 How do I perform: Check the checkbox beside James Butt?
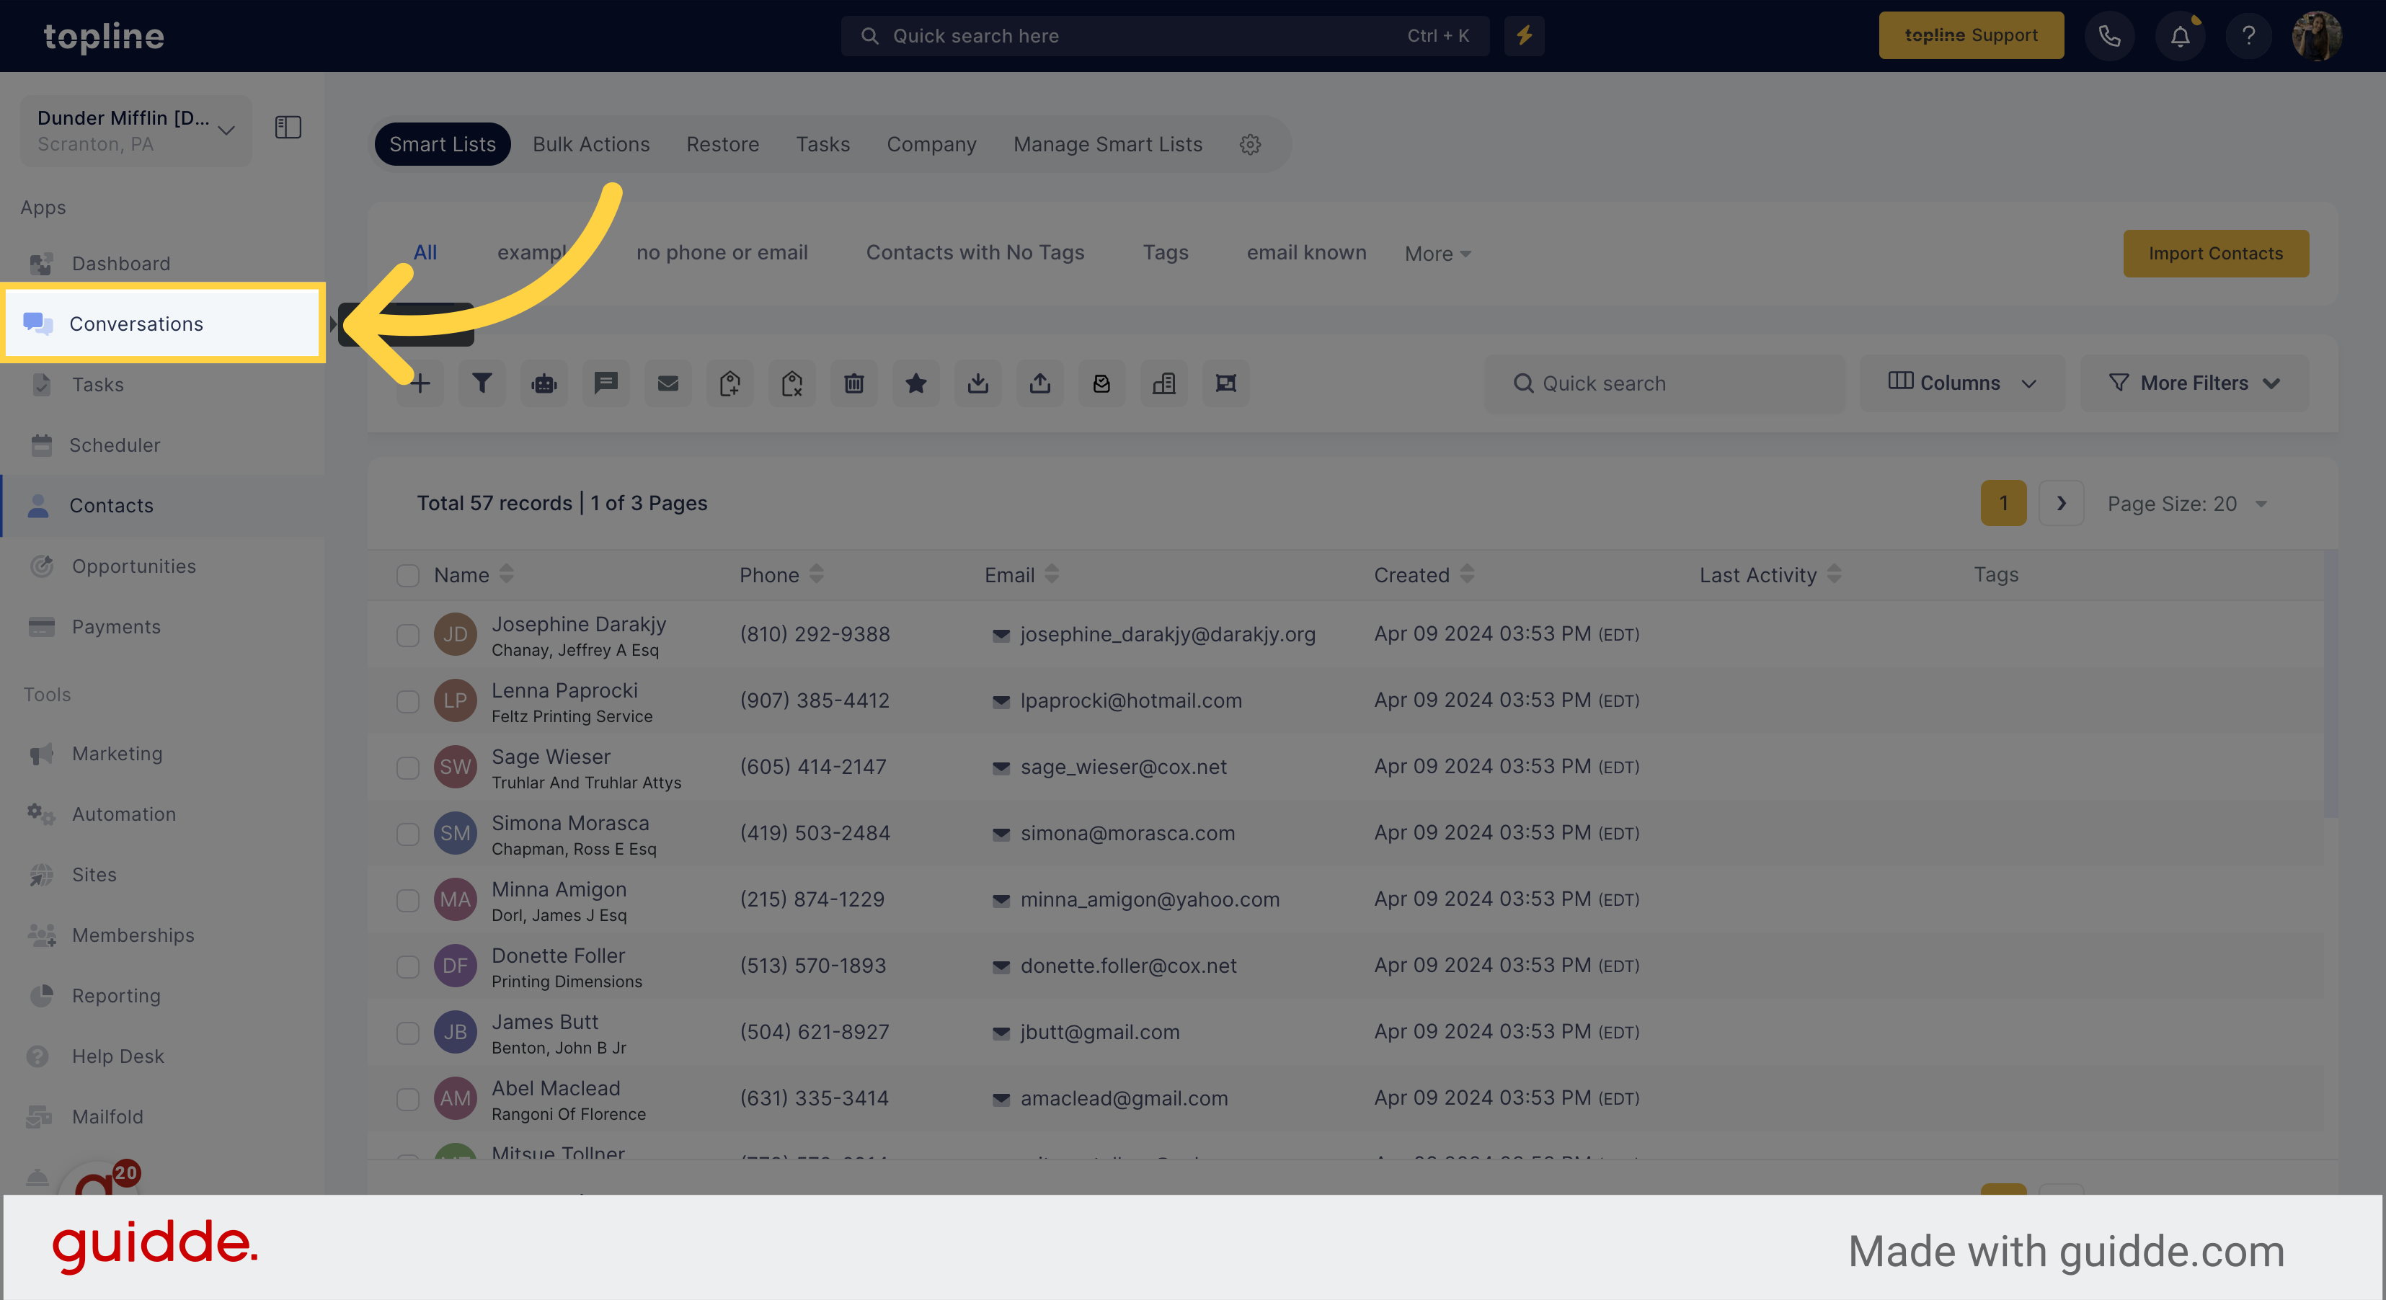pyautogui.click(x=408, y=1031)
